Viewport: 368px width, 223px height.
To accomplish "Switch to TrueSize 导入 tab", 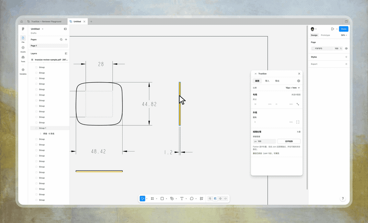I will (x=267, y=81).
